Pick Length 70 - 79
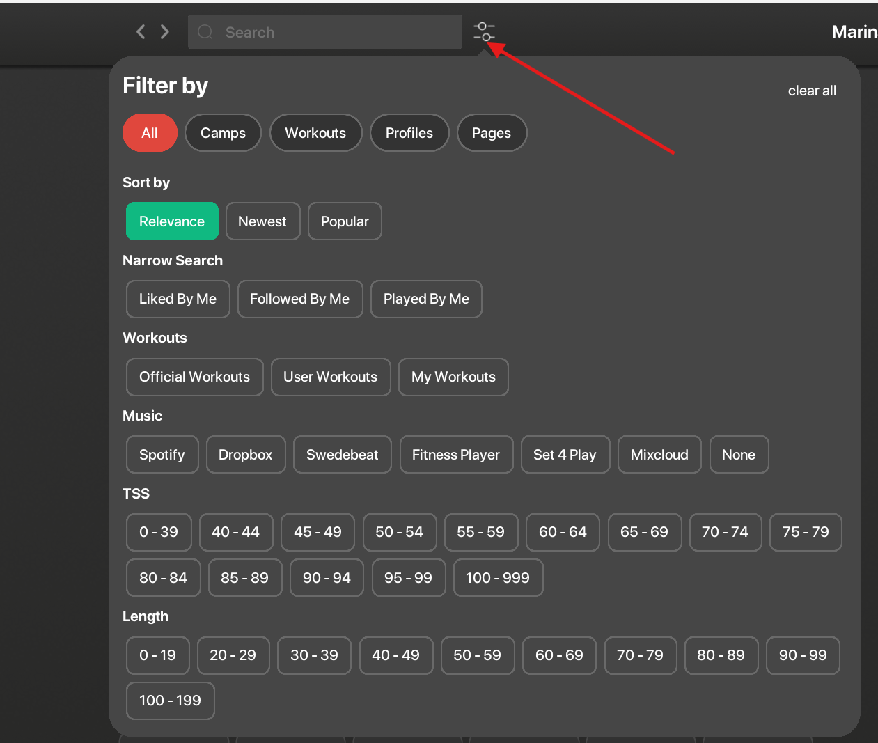Screen dimensions: 878x743 [x=641, y=655]
